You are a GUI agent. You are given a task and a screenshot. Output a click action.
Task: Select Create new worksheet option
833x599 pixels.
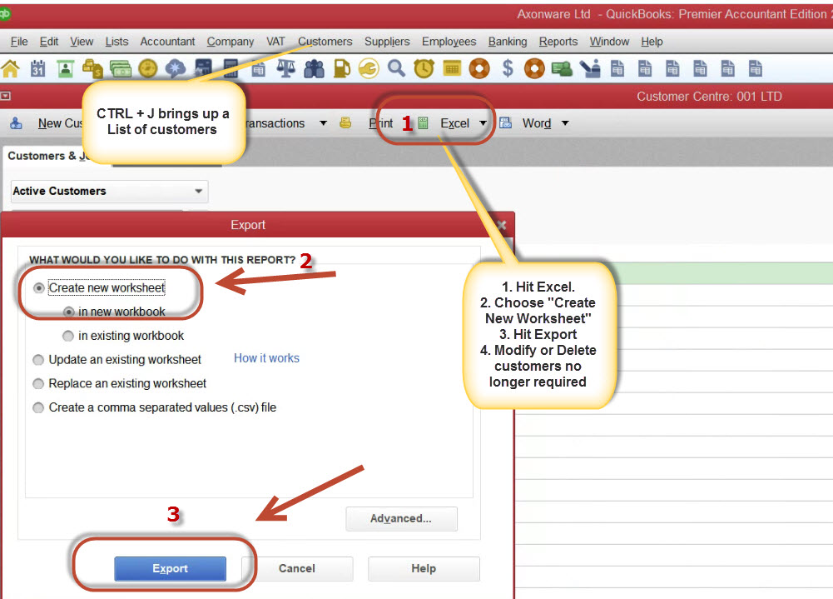pos(99,287)
